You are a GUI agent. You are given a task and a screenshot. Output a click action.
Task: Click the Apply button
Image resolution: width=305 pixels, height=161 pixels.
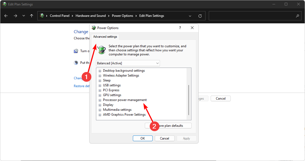pyautogui.click(x=186, y=138)
